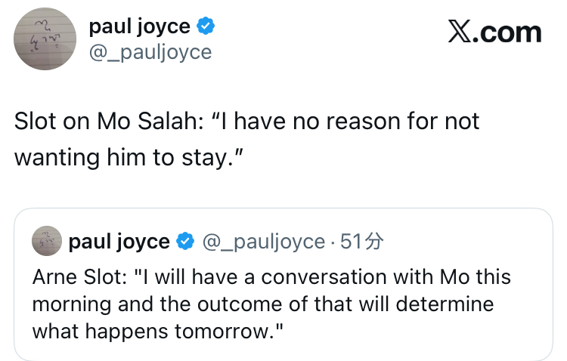Image resolution: width=567 pixels, height=361 pixels.
Task: Open the @_pauljoyce handle in the quoted post
Action: click(265, 241)
